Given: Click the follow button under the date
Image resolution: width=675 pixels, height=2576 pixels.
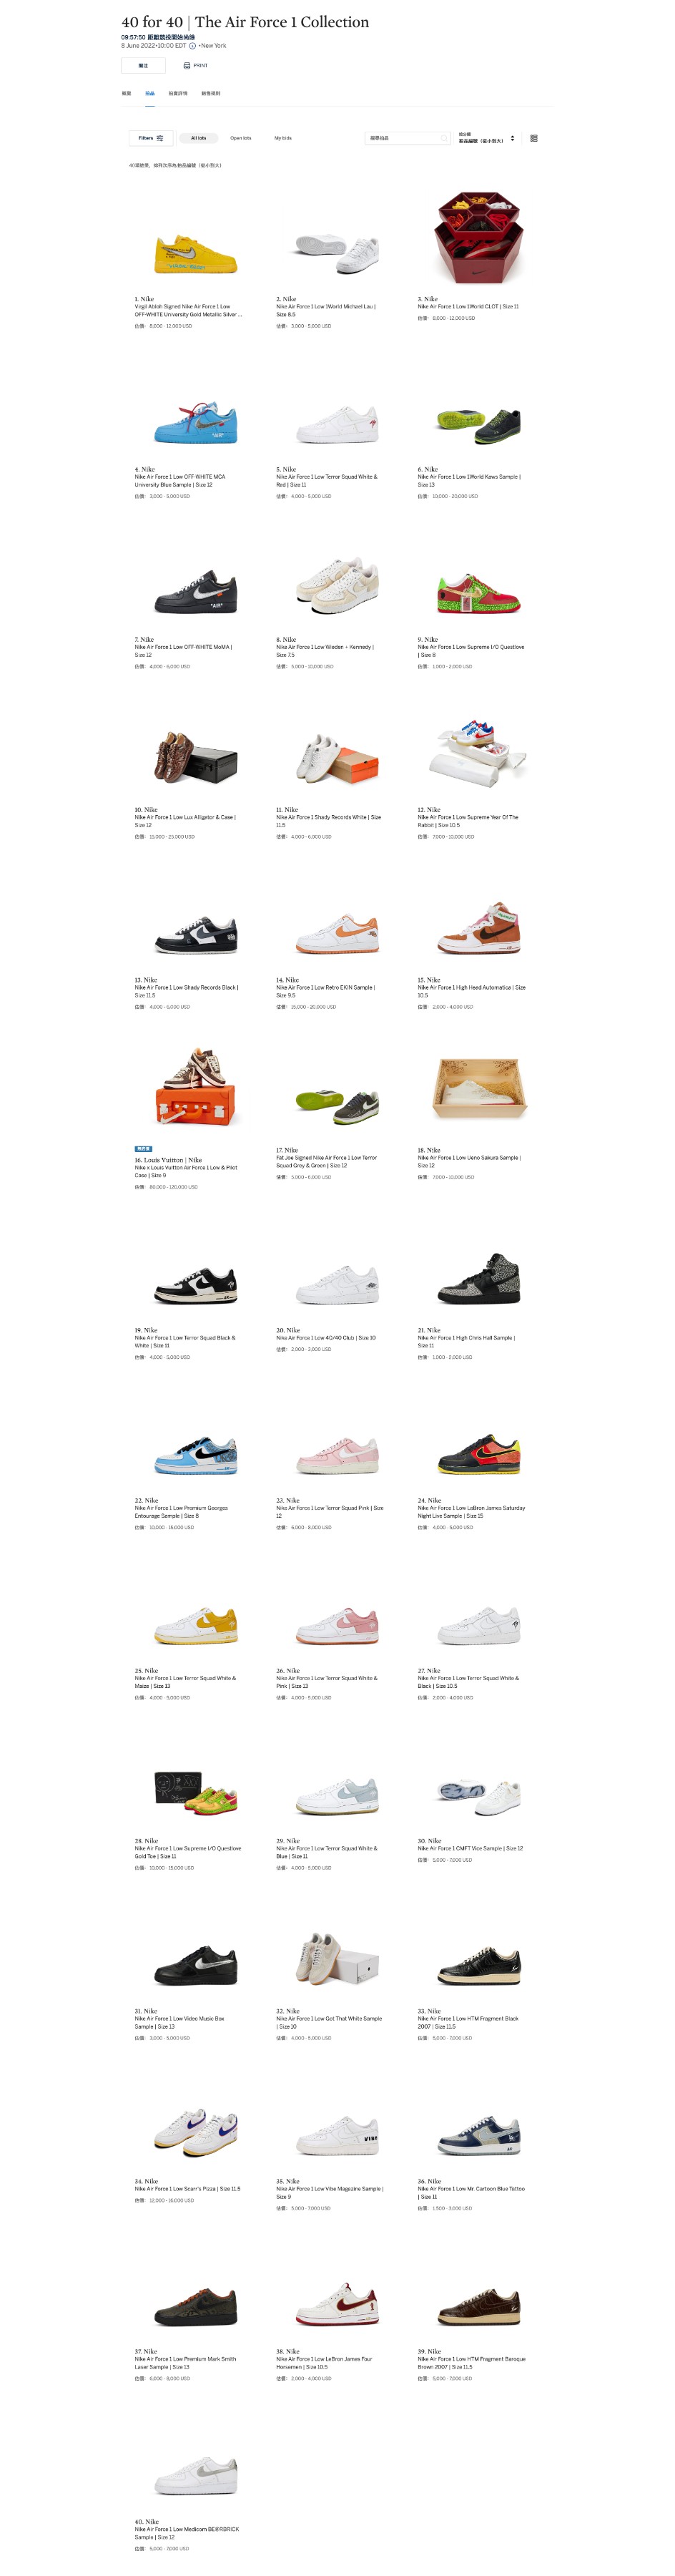Looking at the screenshot, I should tap(143, 66).
